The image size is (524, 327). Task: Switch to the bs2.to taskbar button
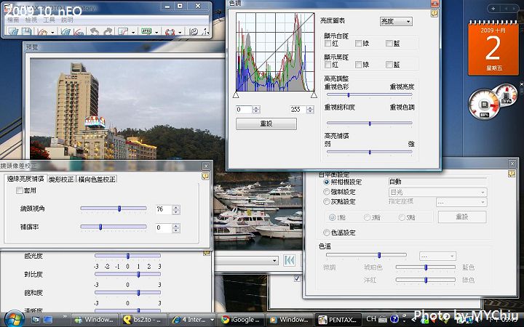(x=143, y=319)
